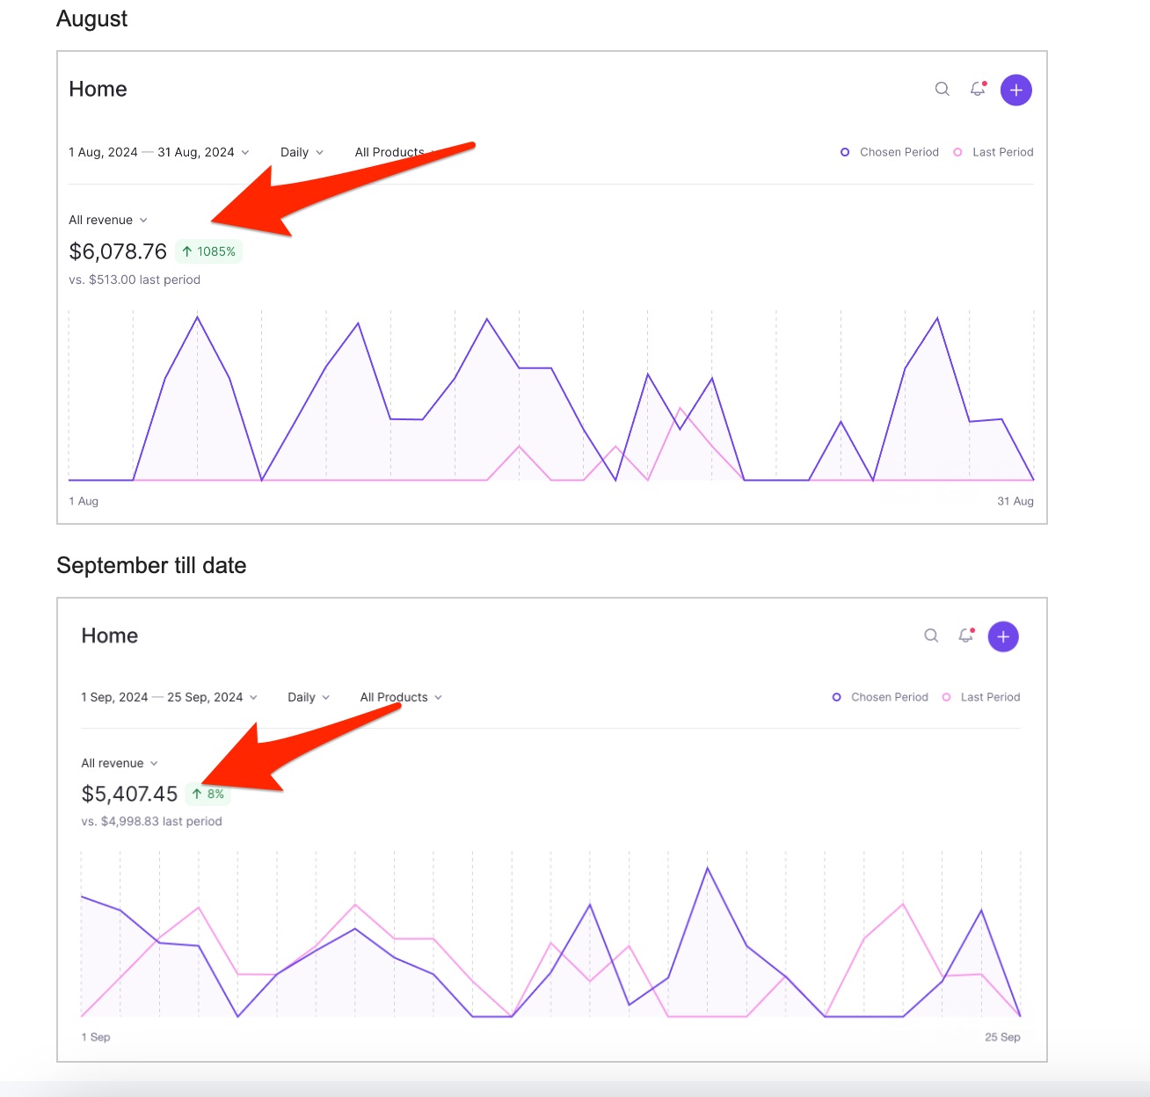The width and height of the screenshot is (1150, 1097).
Task: Expand All revenue selector in August panel
Action: tap(108, 220)
